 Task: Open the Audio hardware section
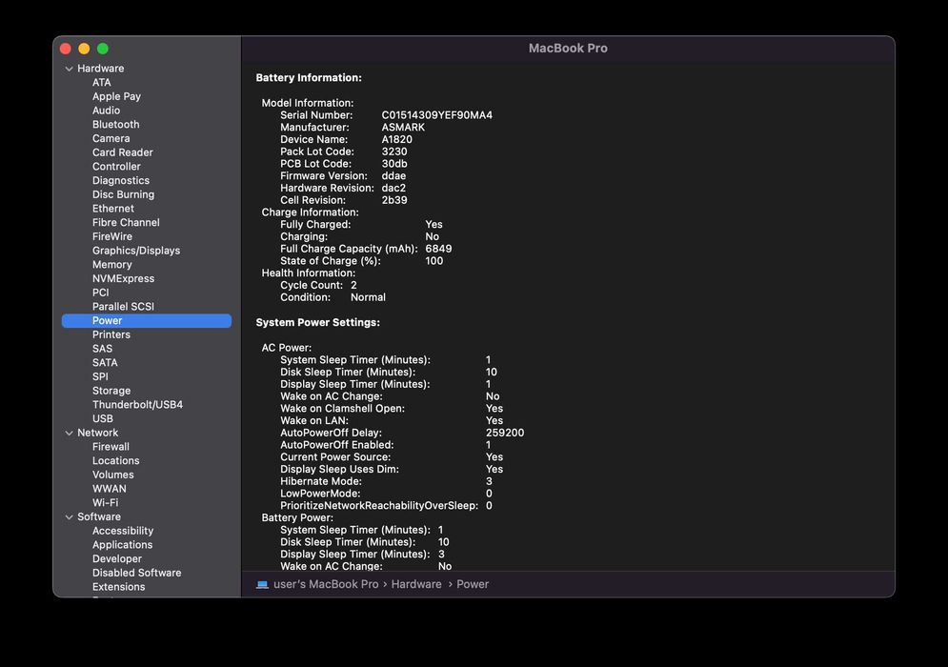point(107,111)
